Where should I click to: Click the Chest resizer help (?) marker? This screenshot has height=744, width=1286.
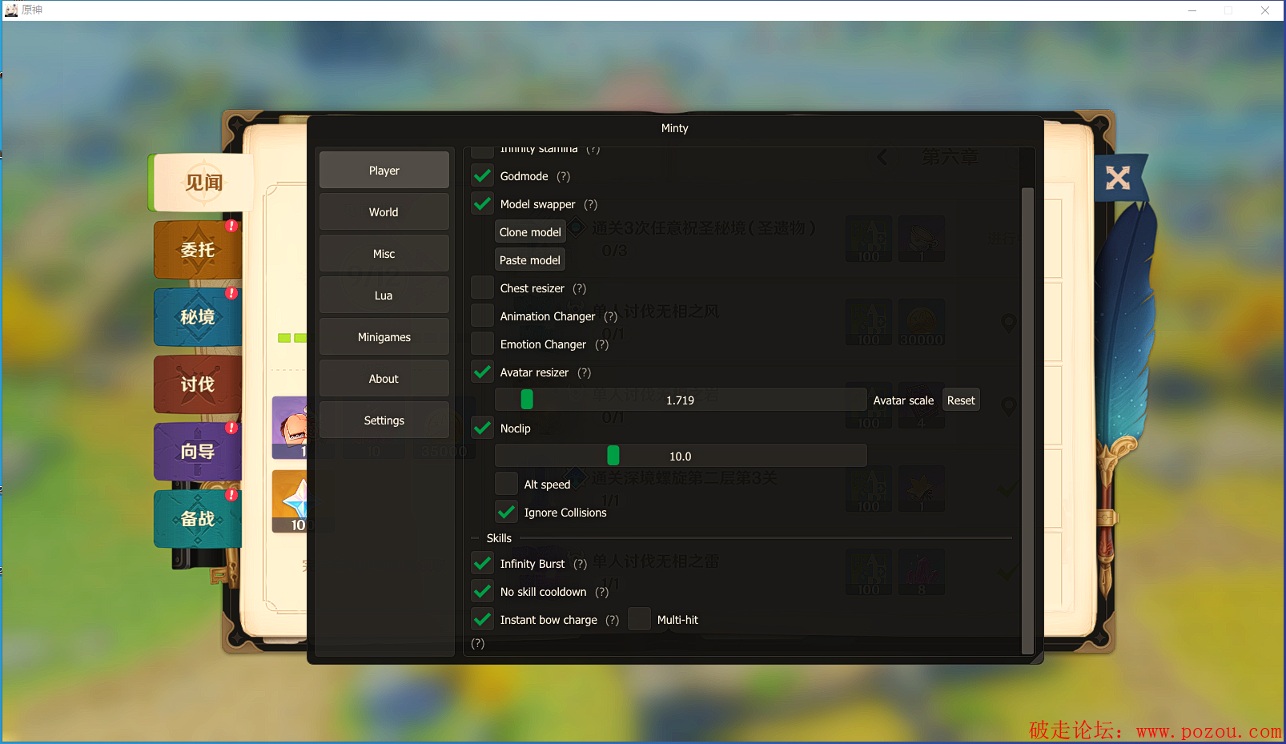tap(580, 288)
